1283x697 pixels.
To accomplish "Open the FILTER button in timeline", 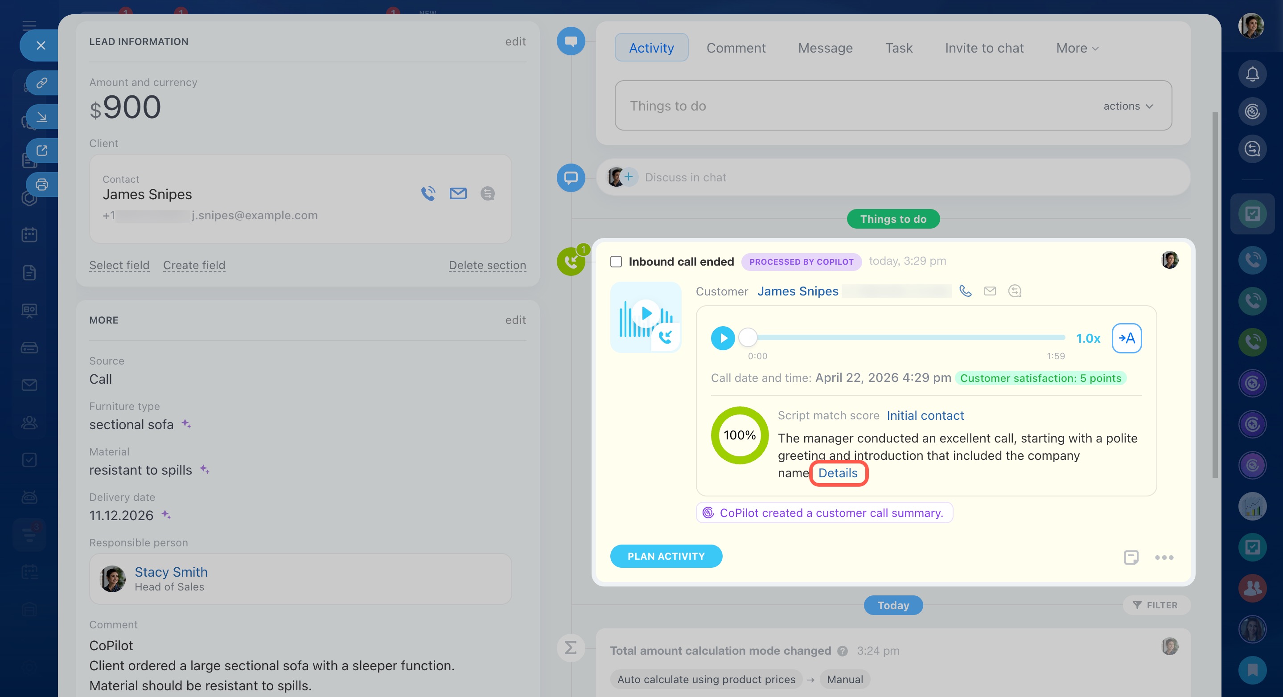I will (x=1156, y=605).
